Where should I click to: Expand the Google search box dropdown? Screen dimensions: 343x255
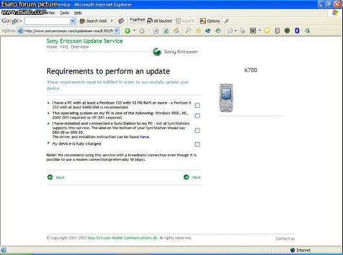click(x=72, y=21)
